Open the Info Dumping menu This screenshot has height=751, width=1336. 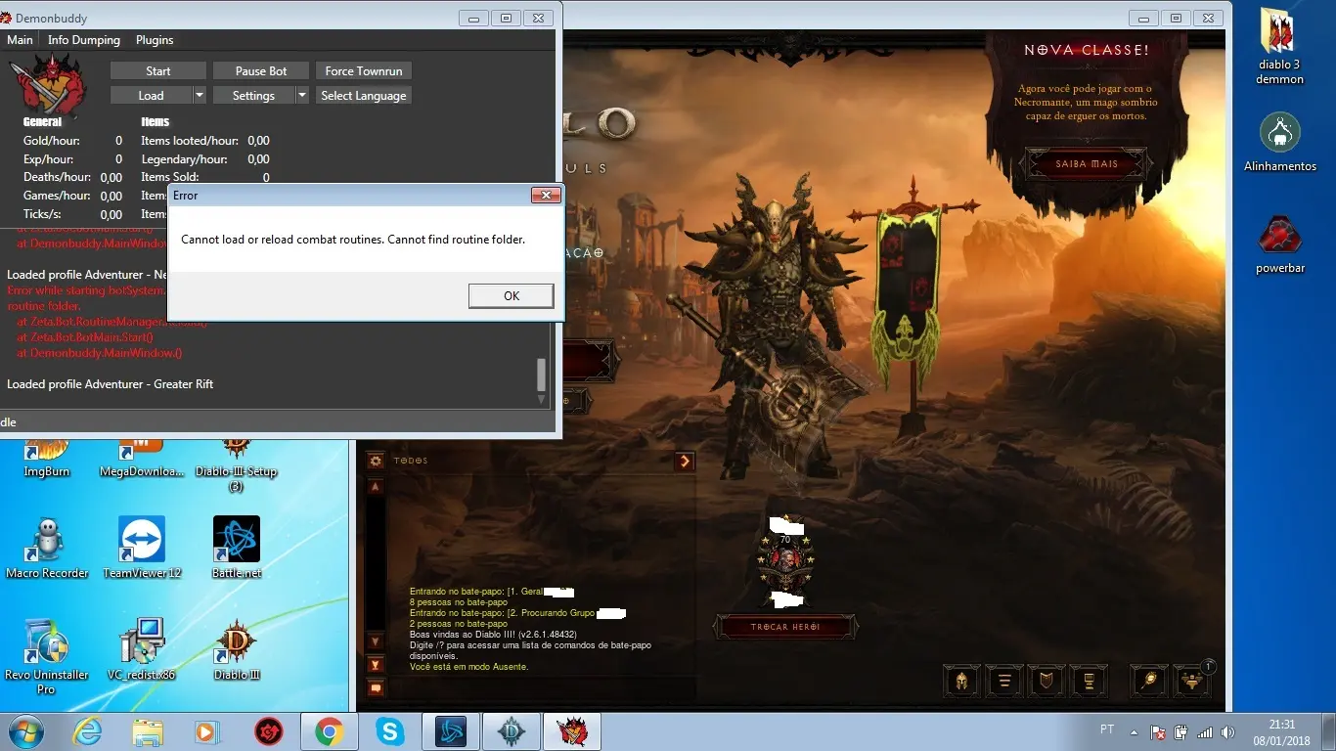[84, 40]
